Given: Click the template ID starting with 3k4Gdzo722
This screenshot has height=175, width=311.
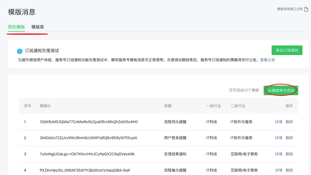Looking at the screenshot, I should pyautogui.click(x=88, y=138).
